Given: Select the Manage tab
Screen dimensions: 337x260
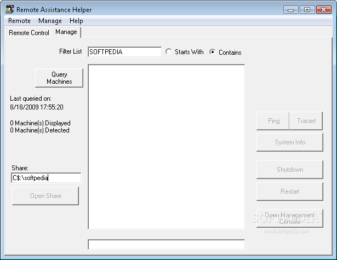Looking at the screenshot, I should pos(66,32).
